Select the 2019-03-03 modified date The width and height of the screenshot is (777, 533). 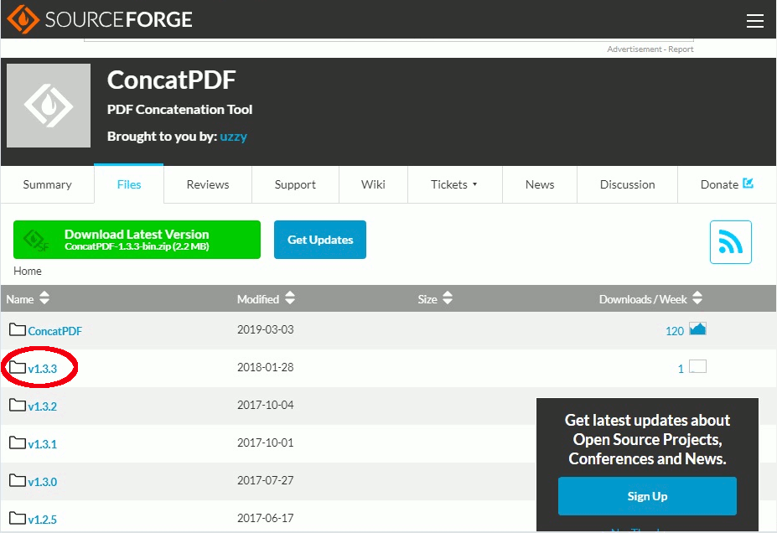coord(265,329)
